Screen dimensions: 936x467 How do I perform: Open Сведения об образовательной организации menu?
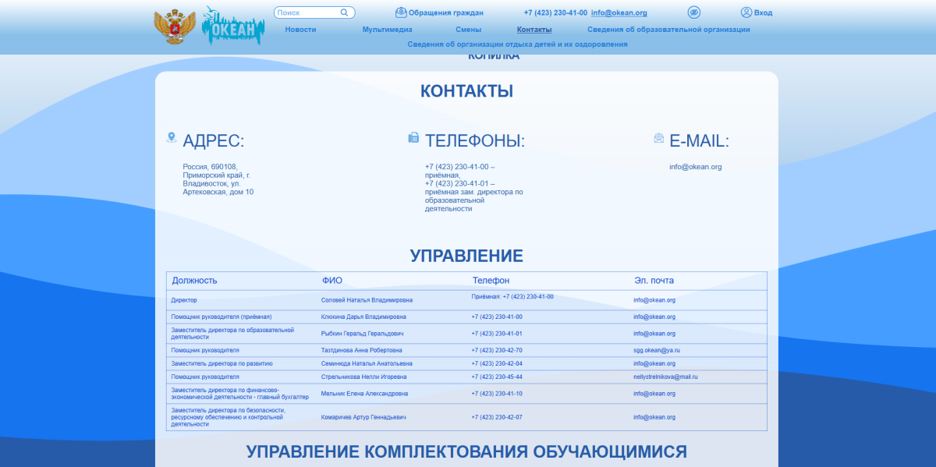(668, 30)
